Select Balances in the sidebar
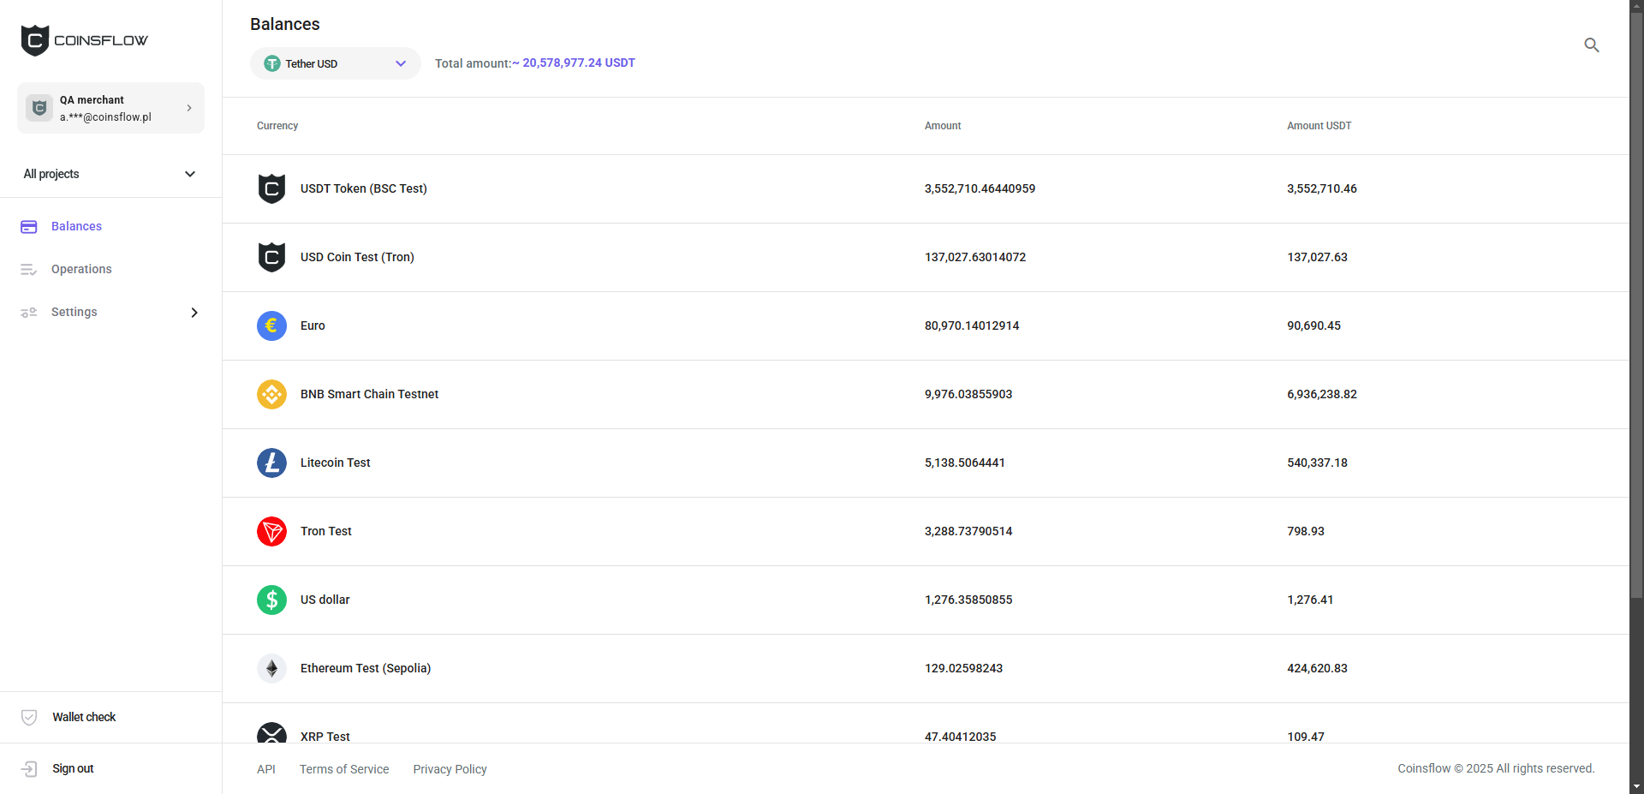The image size is (1644, 794). tap(76, 226)
